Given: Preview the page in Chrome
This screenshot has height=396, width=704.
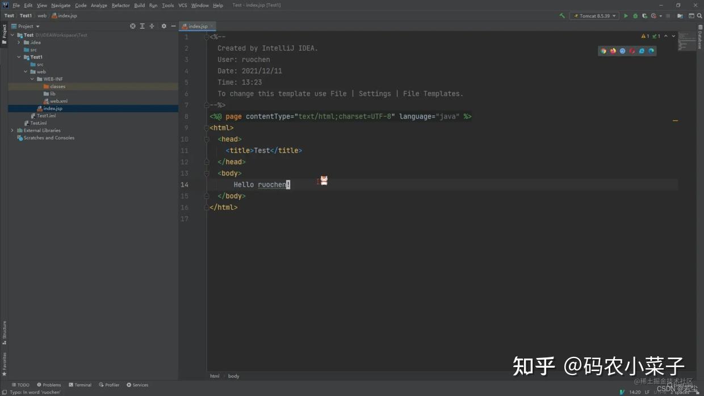Looking at the screenshot, I should click(x=603, y=51).
